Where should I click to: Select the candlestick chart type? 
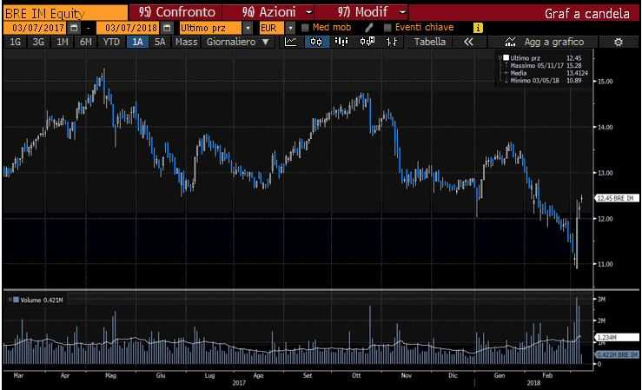[x=316, y=42]
